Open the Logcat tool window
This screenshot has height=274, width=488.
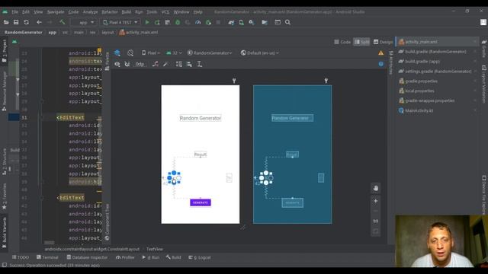(x=200, y=257)
